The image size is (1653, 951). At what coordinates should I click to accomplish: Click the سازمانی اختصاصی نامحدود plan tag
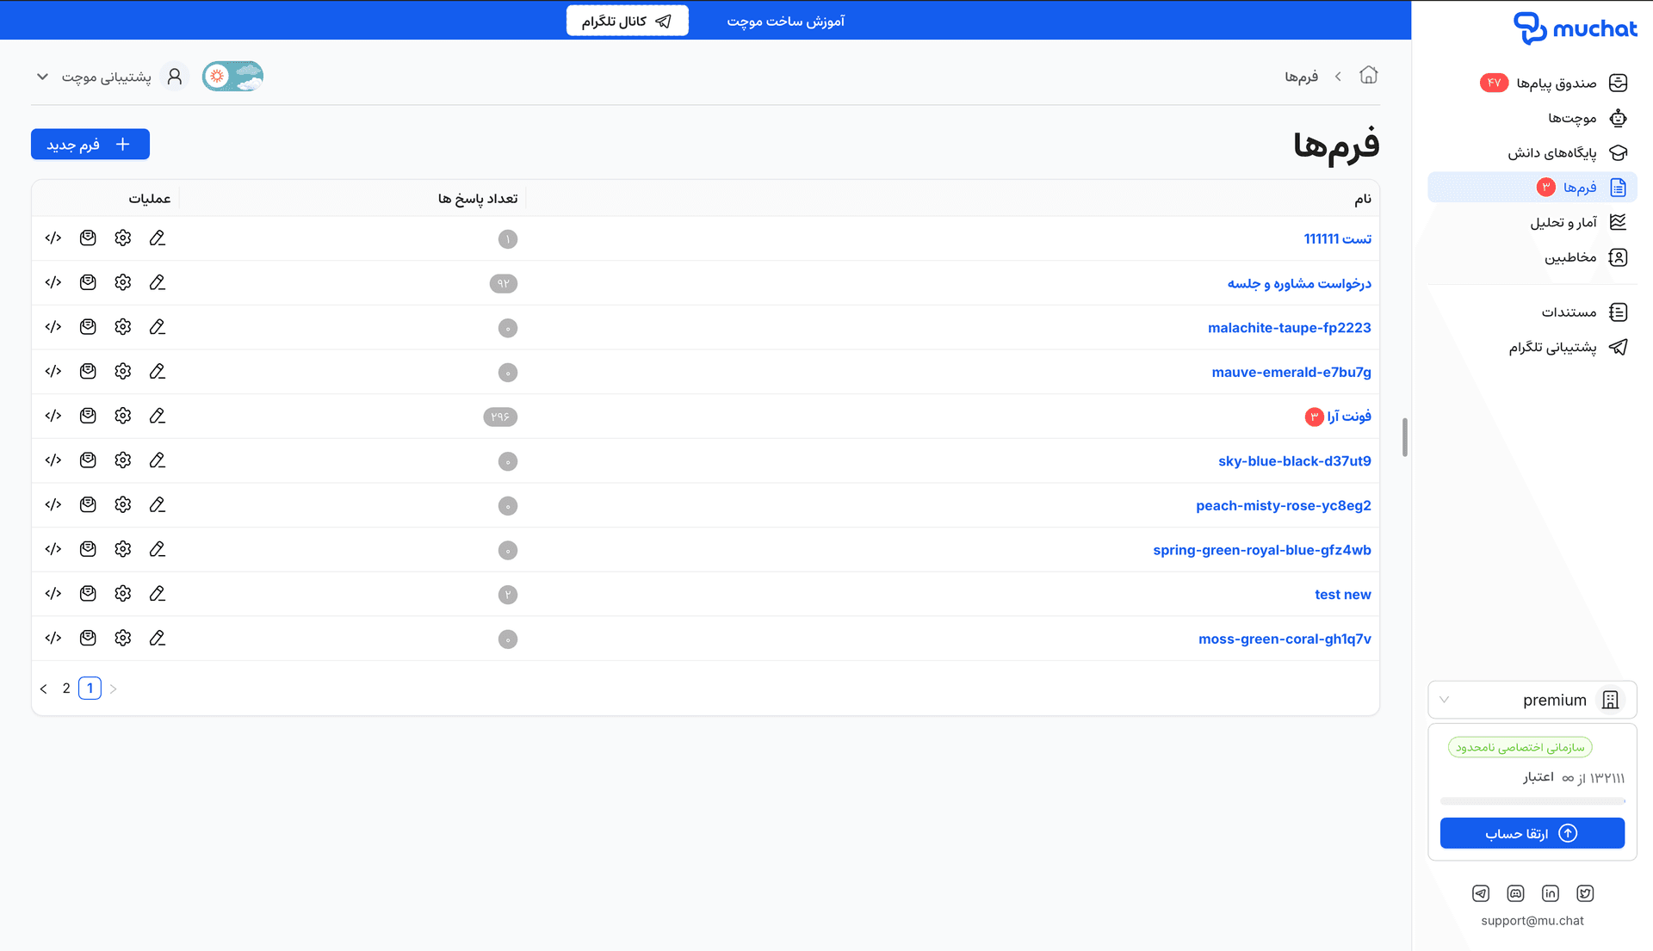click(1520, 747)
